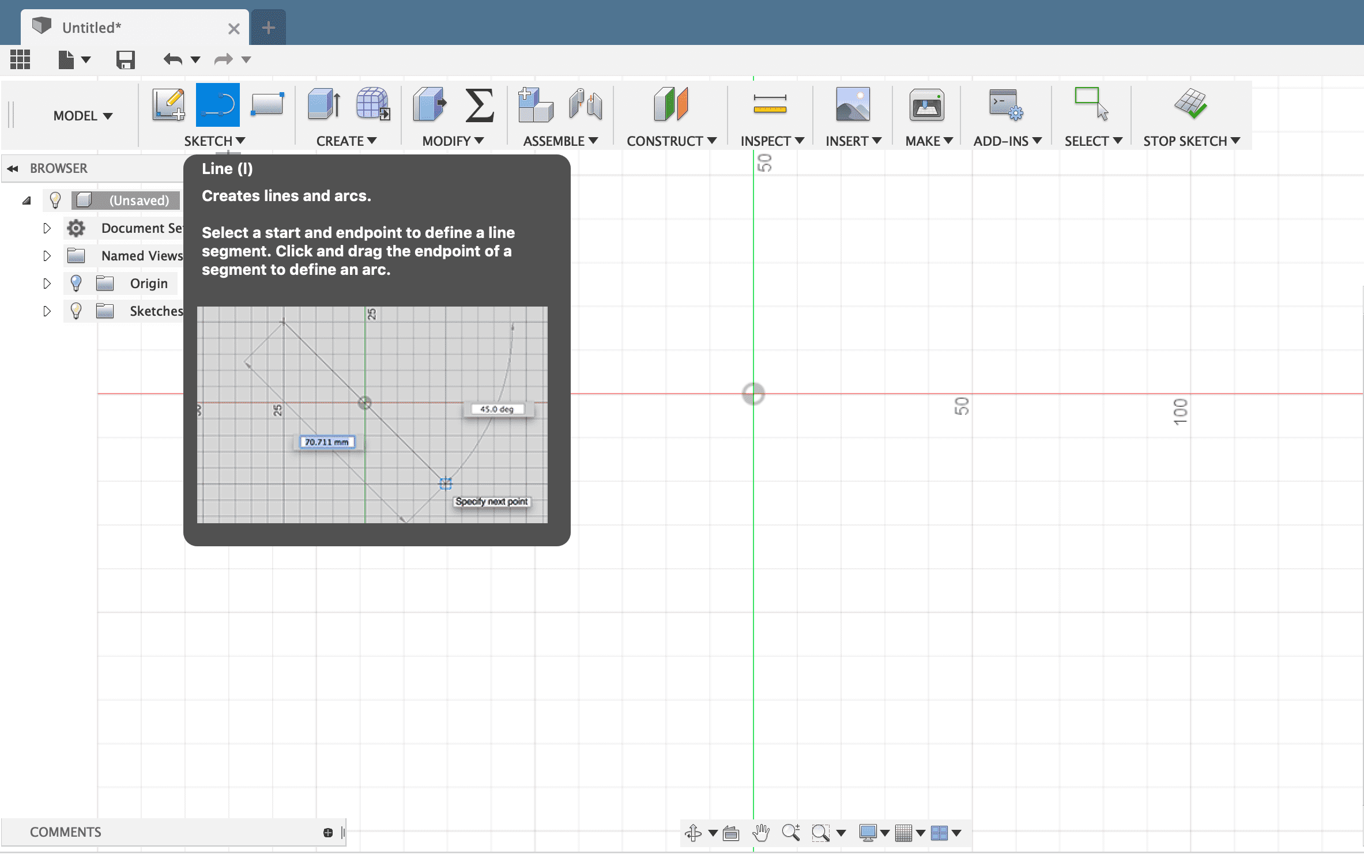Toggle Origin folder visibility lightbulb
This screenshot has width=1364, height=854.
point(76,283)
